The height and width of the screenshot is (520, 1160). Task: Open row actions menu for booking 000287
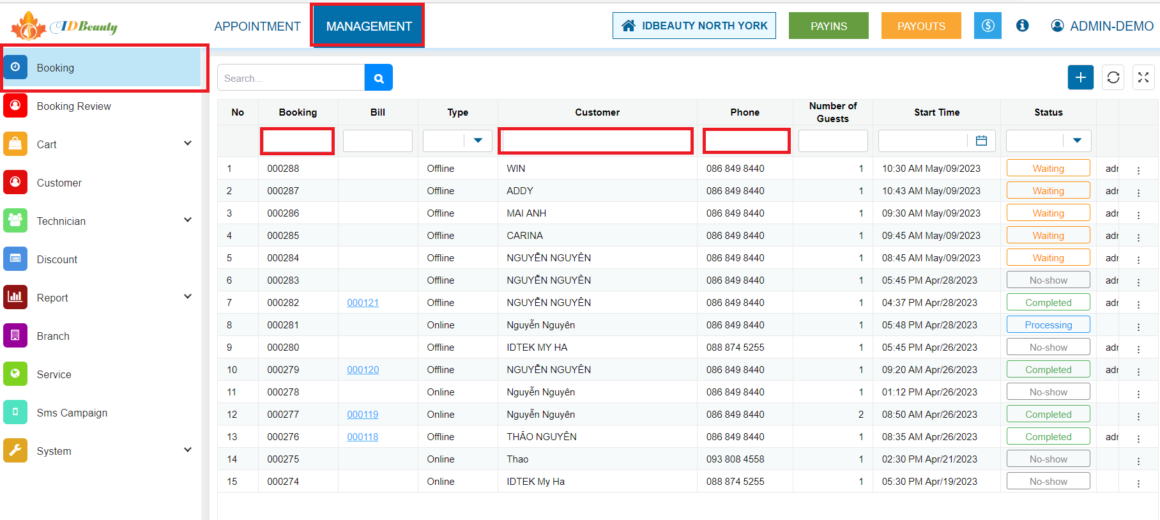1138,193
